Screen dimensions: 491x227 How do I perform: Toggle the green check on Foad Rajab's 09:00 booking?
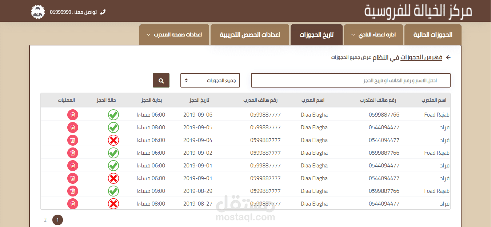(x=113, y=191)
